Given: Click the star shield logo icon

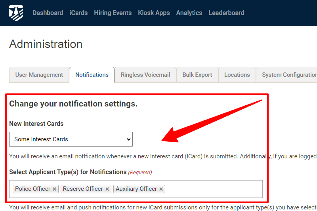Looking at the screenshot, I should tap(16, 13).
